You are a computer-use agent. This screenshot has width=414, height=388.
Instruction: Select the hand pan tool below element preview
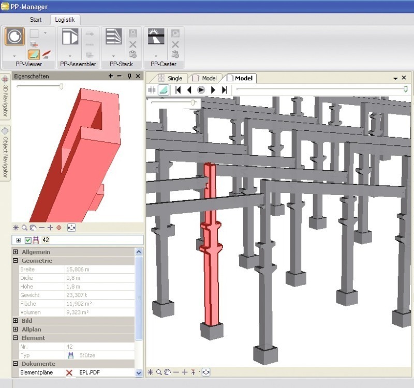(33, 228)
